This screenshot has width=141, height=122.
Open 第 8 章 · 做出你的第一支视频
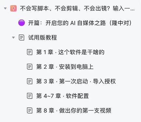[74, 111]
